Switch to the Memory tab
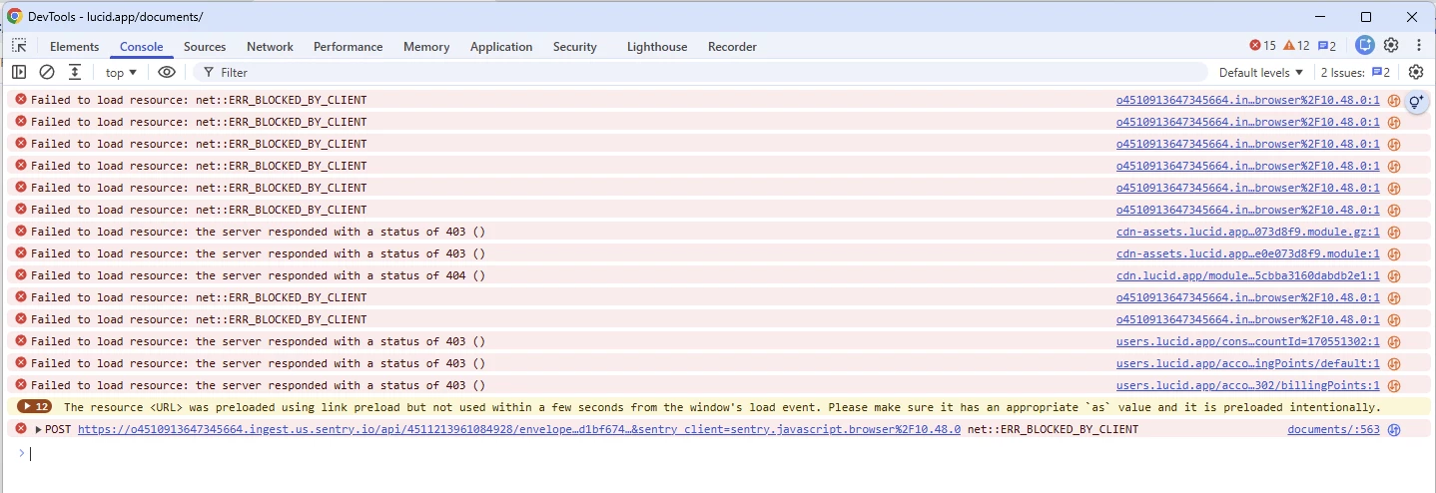The height and width of the screenshot is (493, 1436). pos(426,46)
